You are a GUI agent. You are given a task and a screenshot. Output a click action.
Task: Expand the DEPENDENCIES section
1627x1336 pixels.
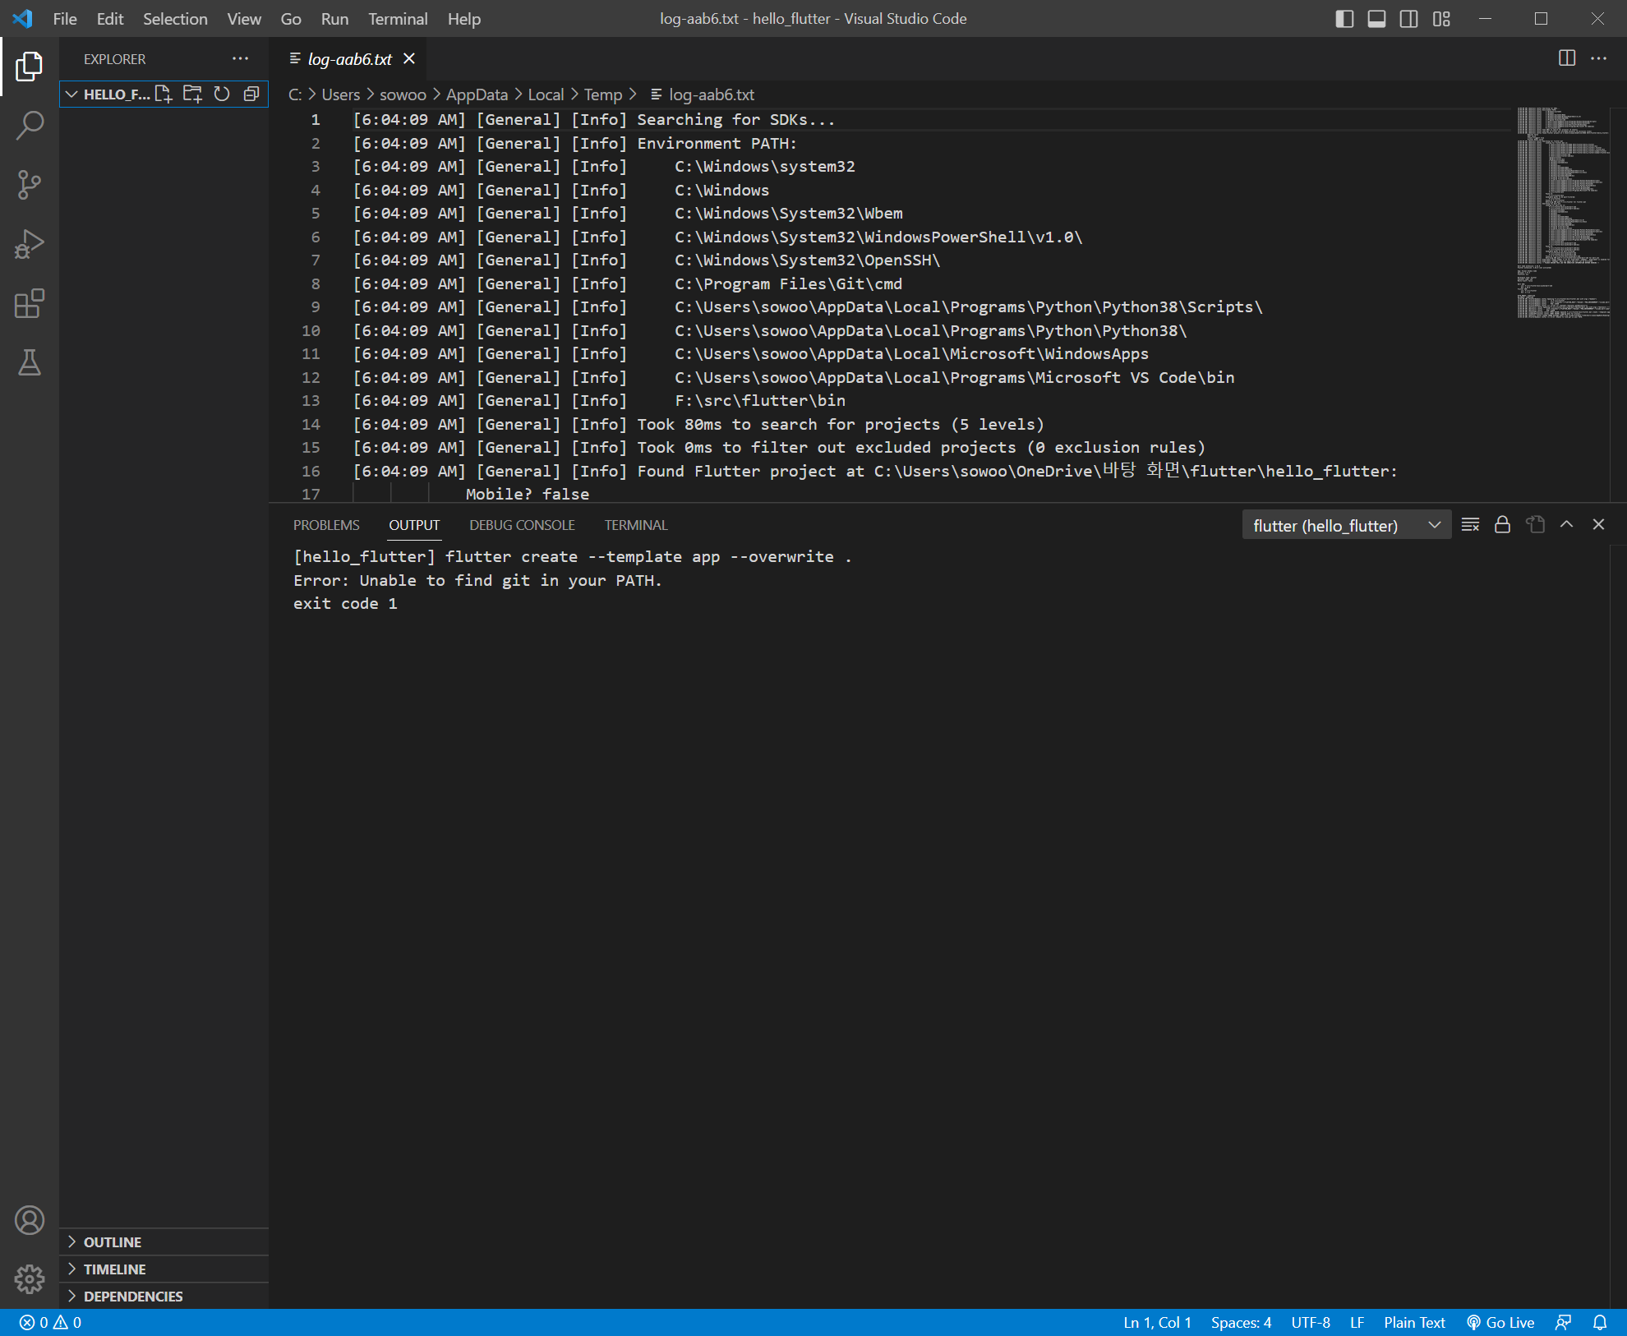click(164, 1297)
